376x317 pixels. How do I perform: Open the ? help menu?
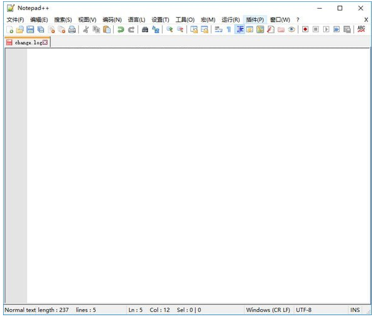297,20
